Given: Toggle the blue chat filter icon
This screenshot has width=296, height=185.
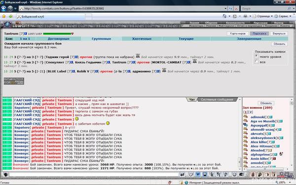Looking at the screenshot, I should (198, 175).
